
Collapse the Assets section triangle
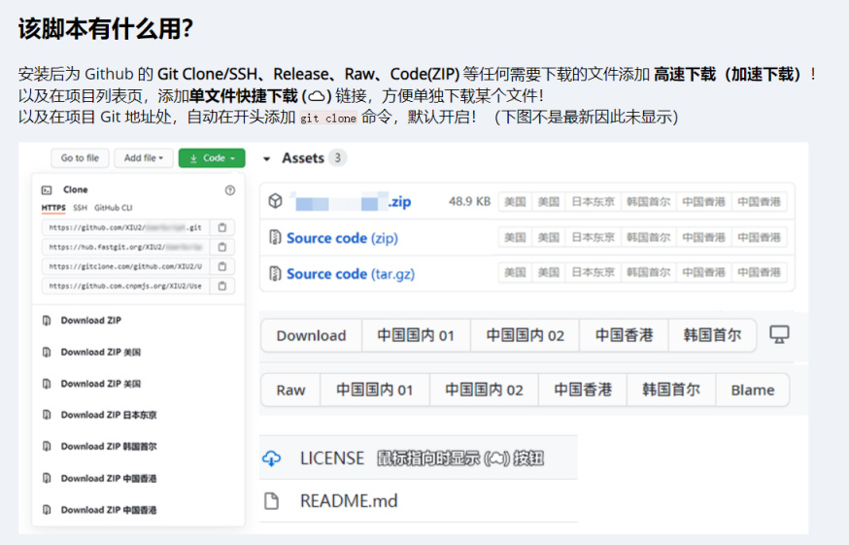[266, 158]
